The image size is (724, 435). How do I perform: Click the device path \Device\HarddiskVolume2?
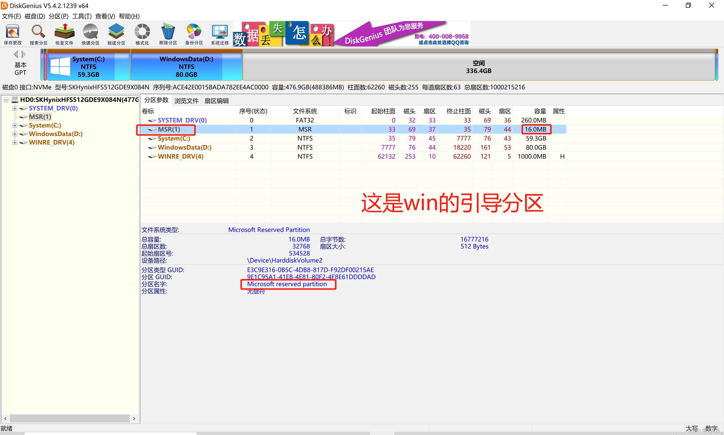[x=285, y=261]
